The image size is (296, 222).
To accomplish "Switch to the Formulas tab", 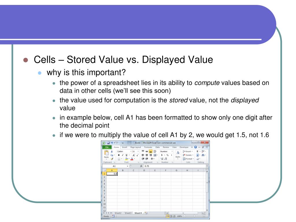I will [148, 147].
